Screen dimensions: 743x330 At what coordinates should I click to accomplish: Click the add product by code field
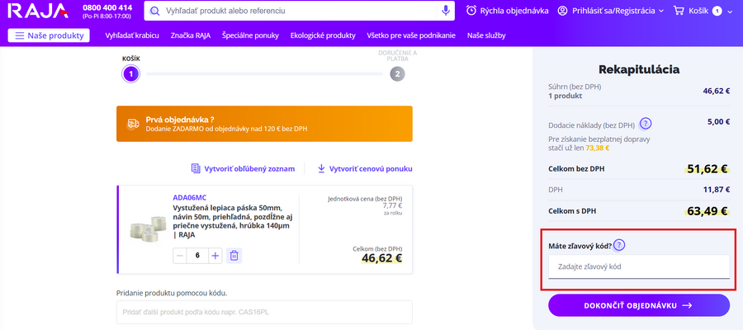pos(264,312)
